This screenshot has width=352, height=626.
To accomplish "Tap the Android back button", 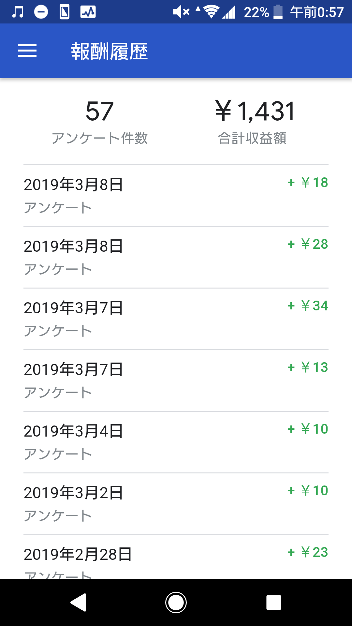I will click(x=79, y=602).
